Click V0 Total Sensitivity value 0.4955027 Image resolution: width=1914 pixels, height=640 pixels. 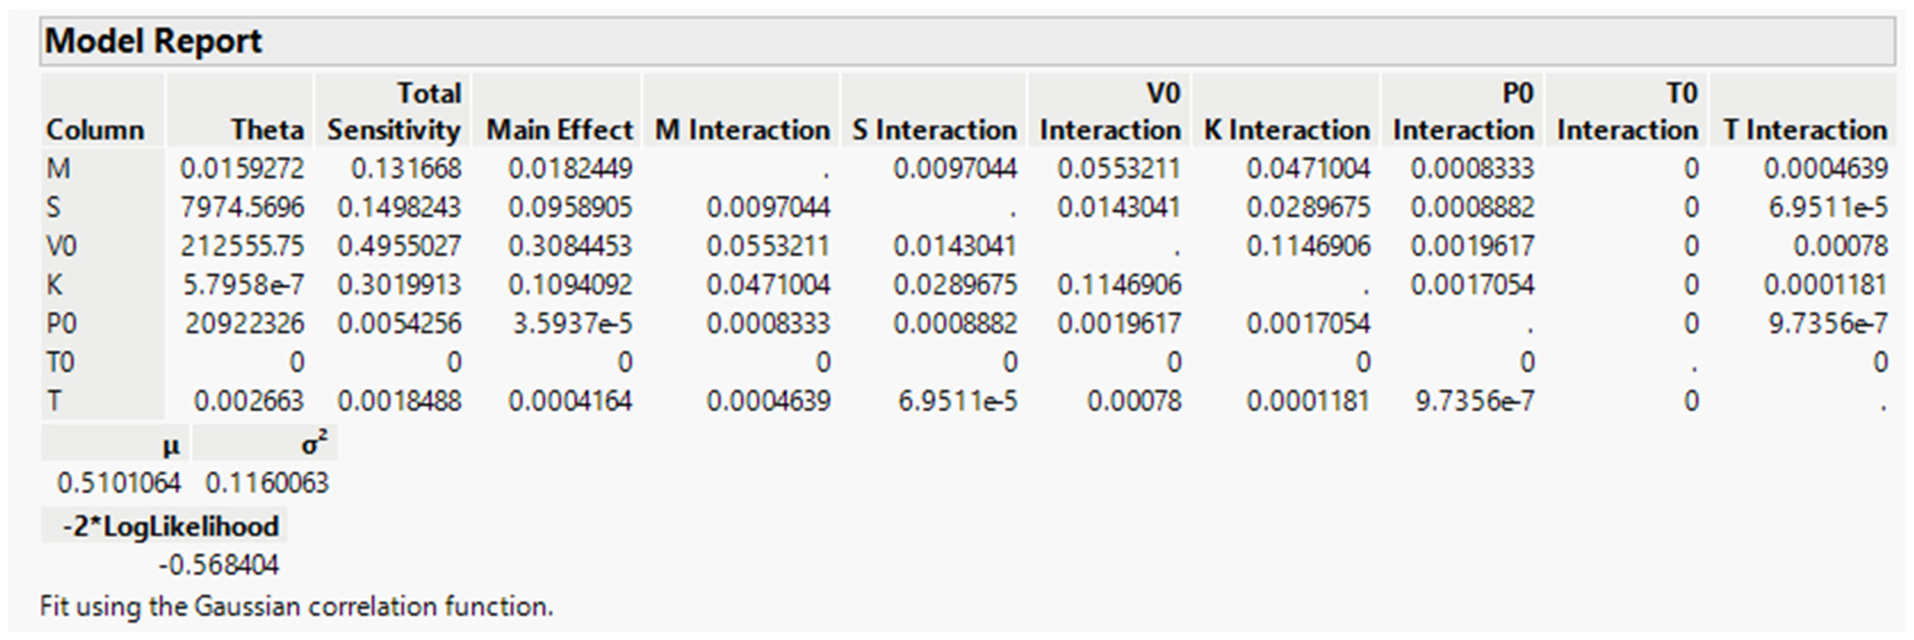tap(399, 246)
